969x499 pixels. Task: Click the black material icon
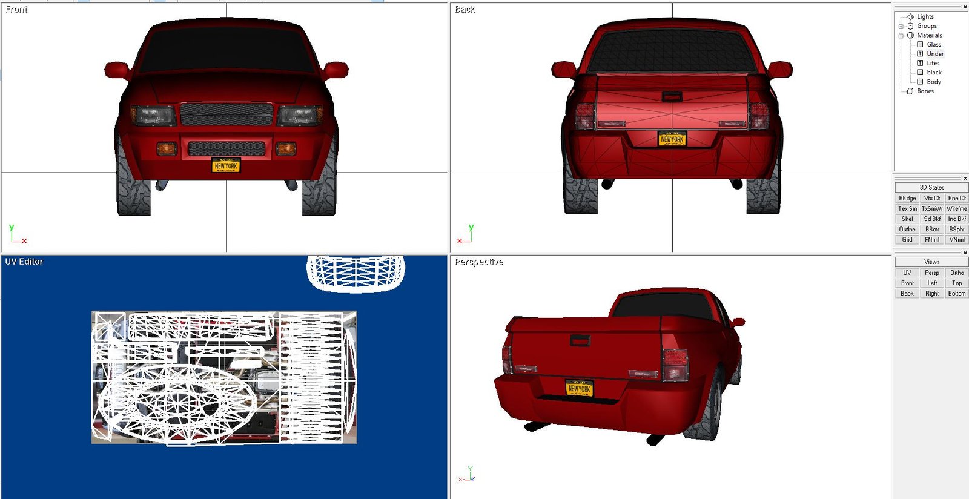(x=920, y=72)
